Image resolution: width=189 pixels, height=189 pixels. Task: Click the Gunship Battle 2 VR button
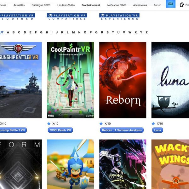click(x=13, y=130)
